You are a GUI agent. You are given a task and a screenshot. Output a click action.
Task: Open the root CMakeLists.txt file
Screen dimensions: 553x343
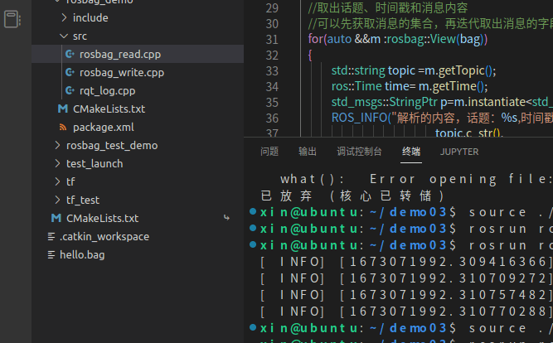point(138,218)
